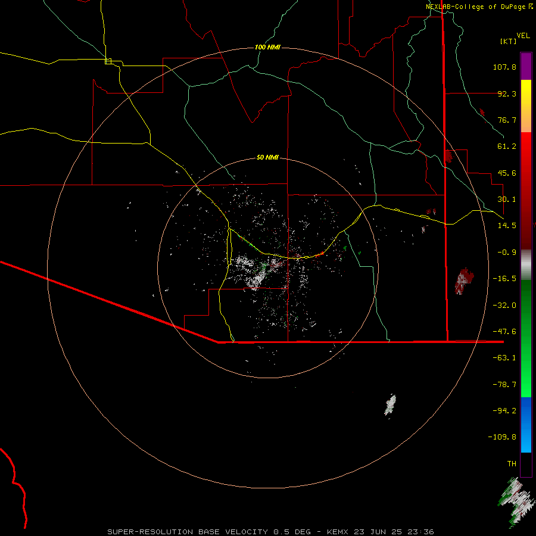The width and height of the screenshot is (536, 536).
Task: Click the VEL legend title
Action: pos(523,36)
